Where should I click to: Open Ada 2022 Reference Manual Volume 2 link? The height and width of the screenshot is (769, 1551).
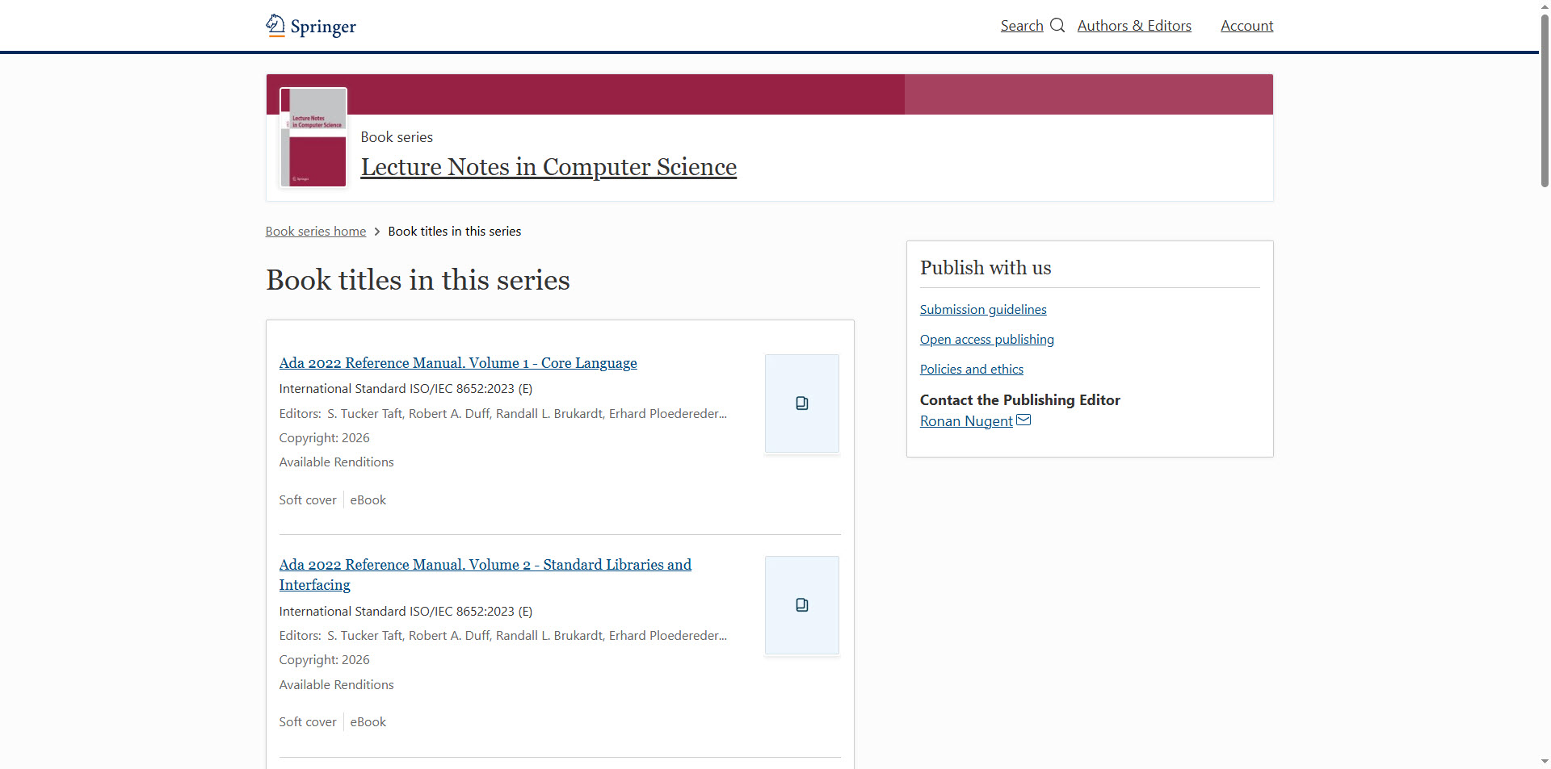click(485, 565)
